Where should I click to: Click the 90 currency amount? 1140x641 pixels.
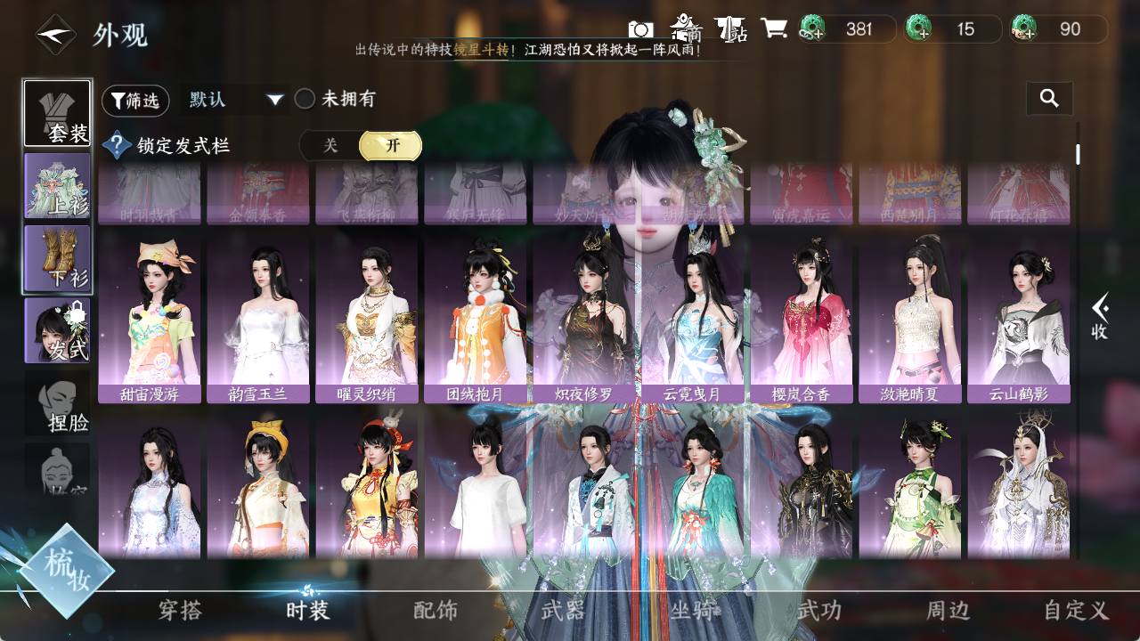pyautogui.click(x=1071, y=29)
